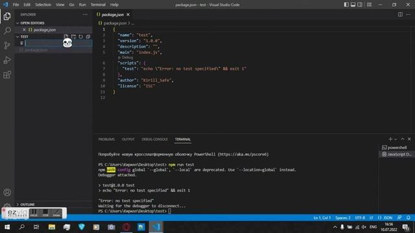The width and height of the screenshot is (415, 233).
Task: Open the File menu
Action: 16,5
